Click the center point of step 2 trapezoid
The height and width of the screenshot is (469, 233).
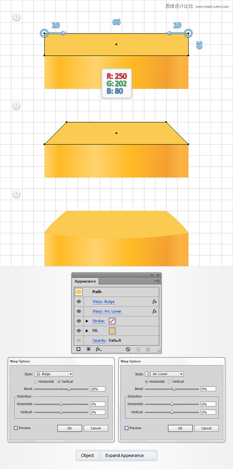tap(116, 133)
